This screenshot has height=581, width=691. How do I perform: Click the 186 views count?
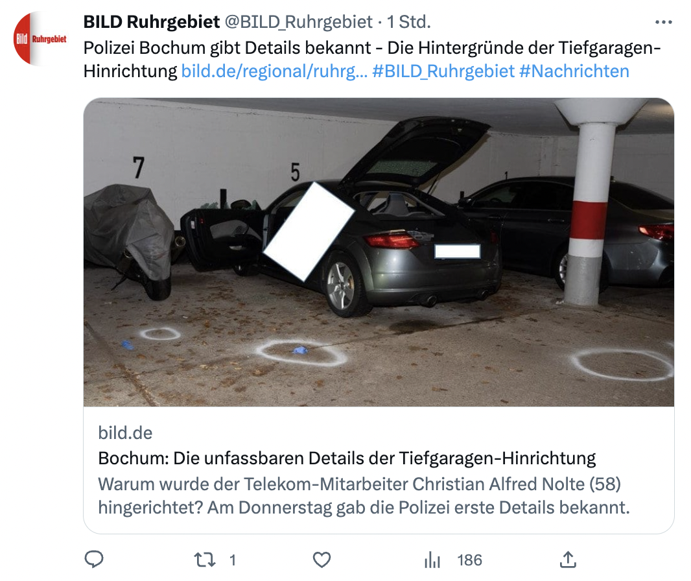[x=469, y=560]
